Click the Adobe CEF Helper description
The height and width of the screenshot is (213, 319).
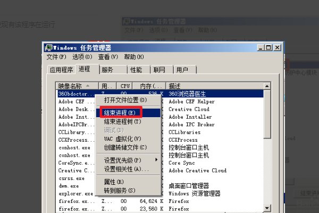tap(191, 102)
